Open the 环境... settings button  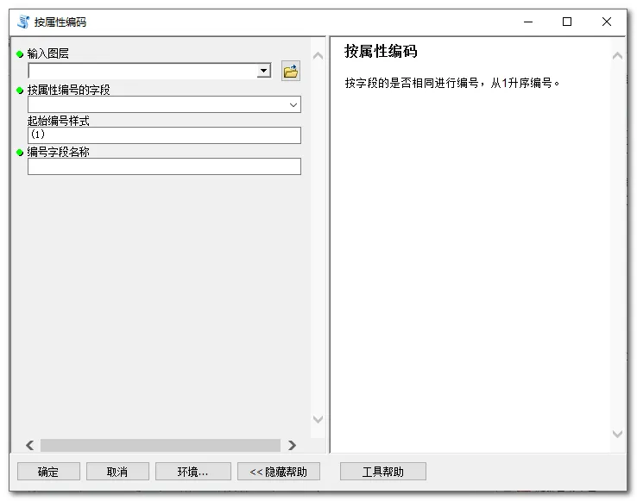point(193,472)
